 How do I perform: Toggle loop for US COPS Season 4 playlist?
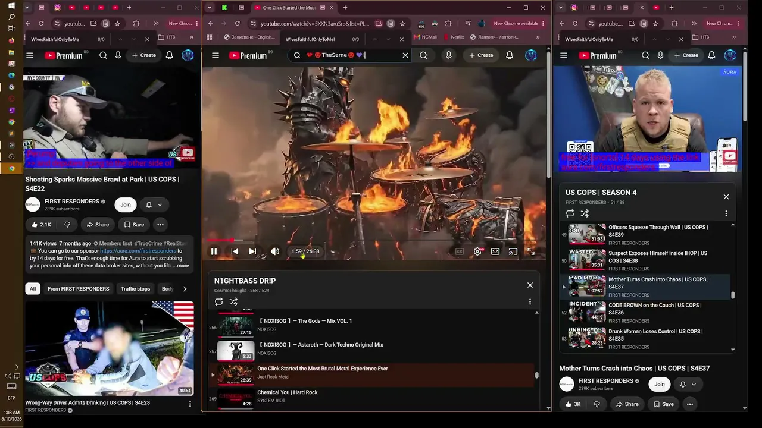570,213
